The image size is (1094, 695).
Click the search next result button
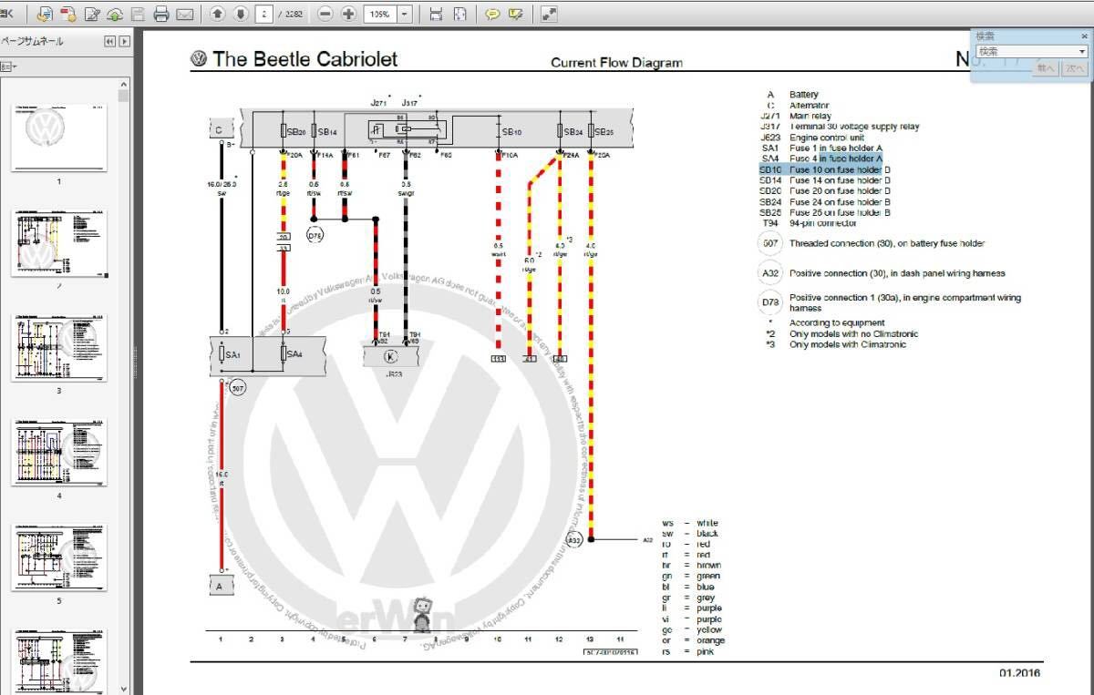1075,67
